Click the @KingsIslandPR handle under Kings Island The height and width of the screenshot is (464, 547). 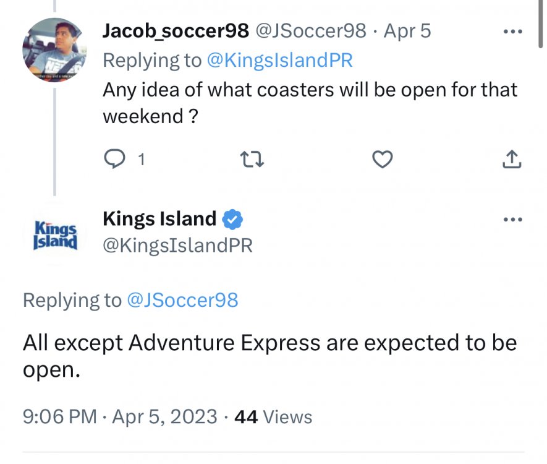click(x=177, y=245)
